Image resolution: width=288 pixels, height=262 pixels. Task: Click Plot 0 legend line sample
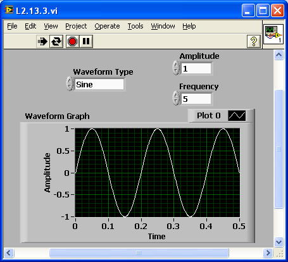click(x=237, y=116)
